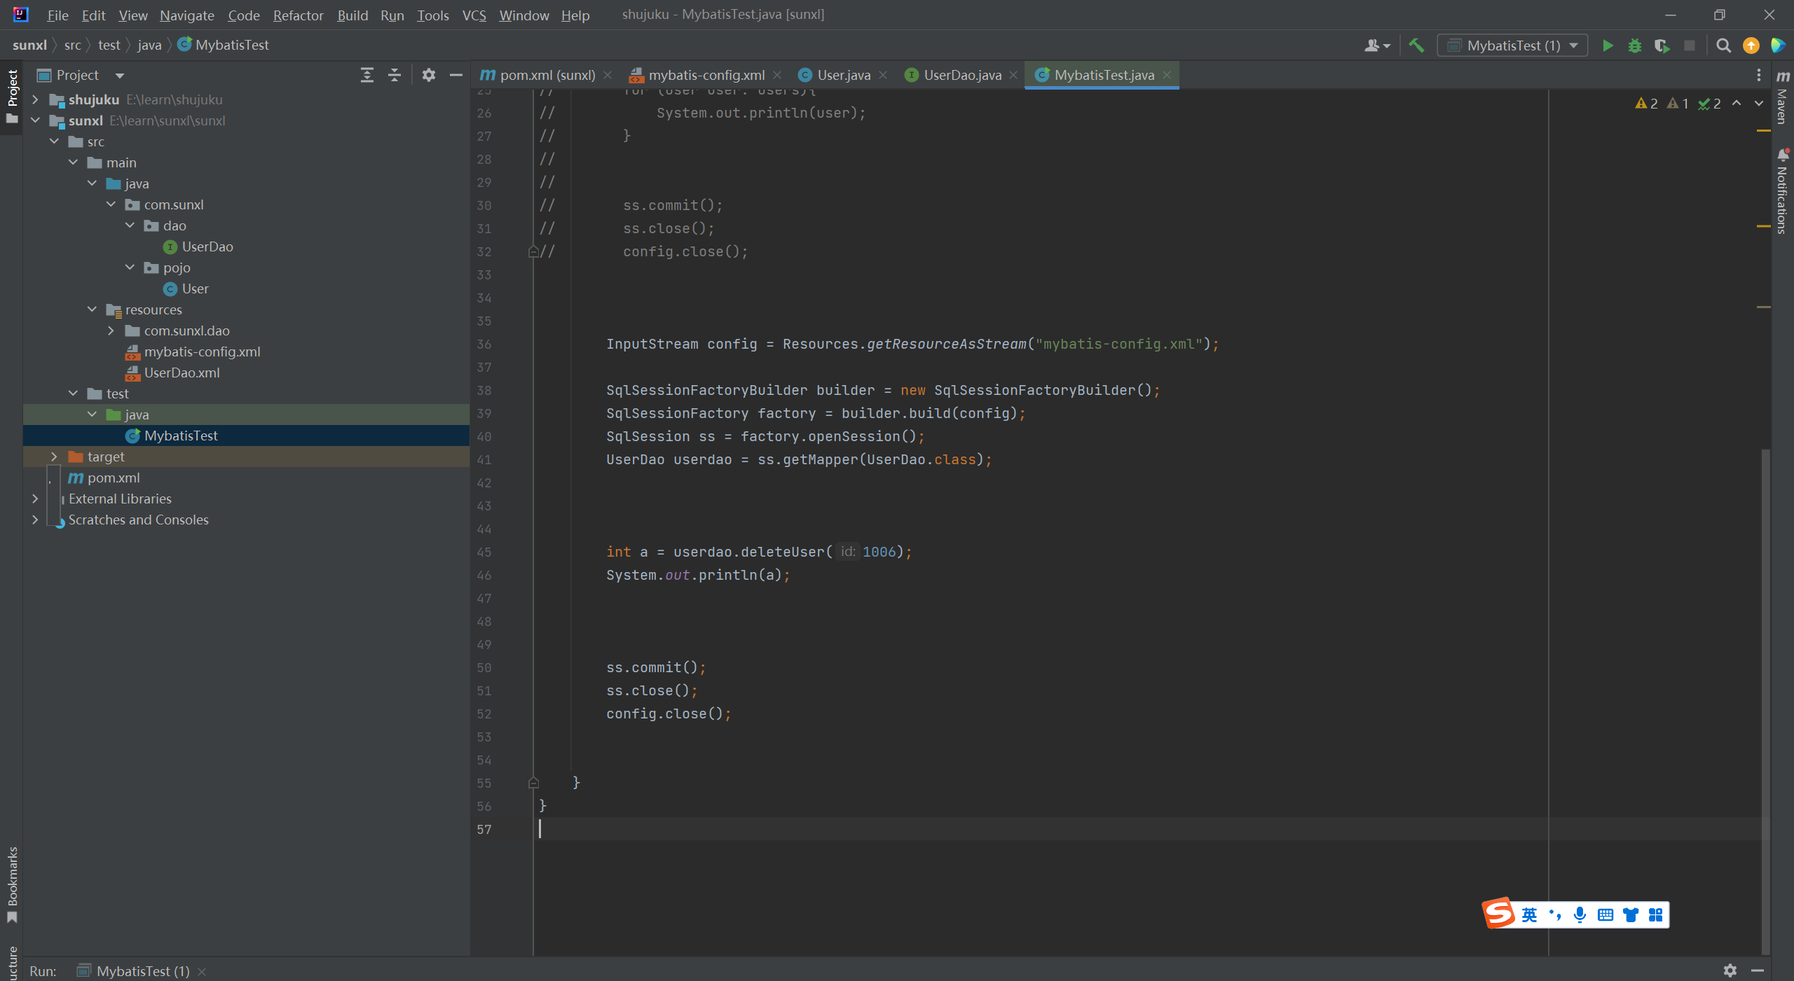Screen dimensions: 1794x981
Task: Click the Debug bug icon
Action: 1635,46
